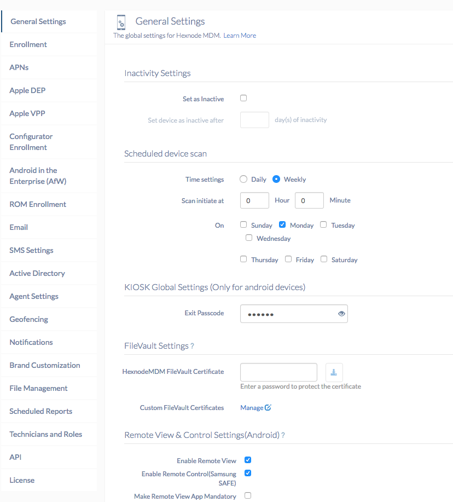Enable the Set as Inactive checkbox
Screen dimensions: 453x502
[x=243, y=98]
